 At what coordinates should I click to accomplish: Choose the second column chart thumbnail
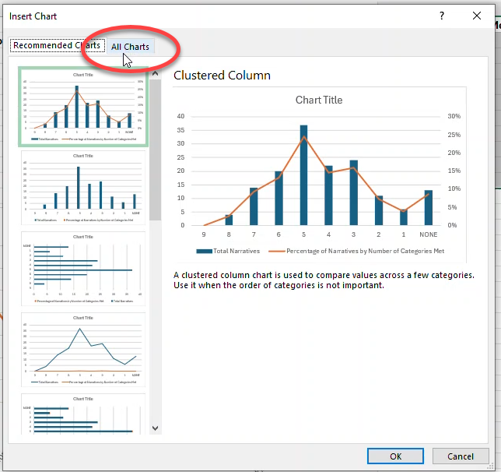click(83, 187)
